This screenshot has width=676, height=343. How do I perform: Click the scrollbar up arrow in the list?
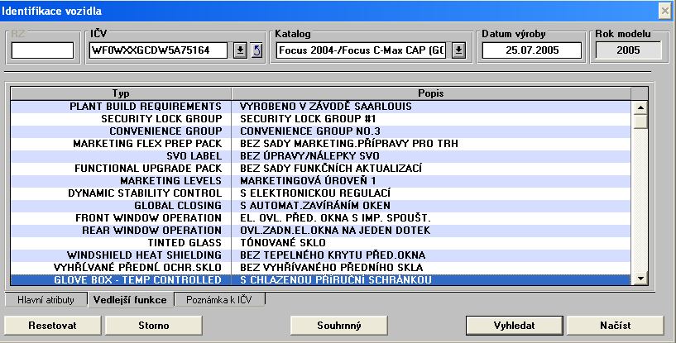point(640,107)
